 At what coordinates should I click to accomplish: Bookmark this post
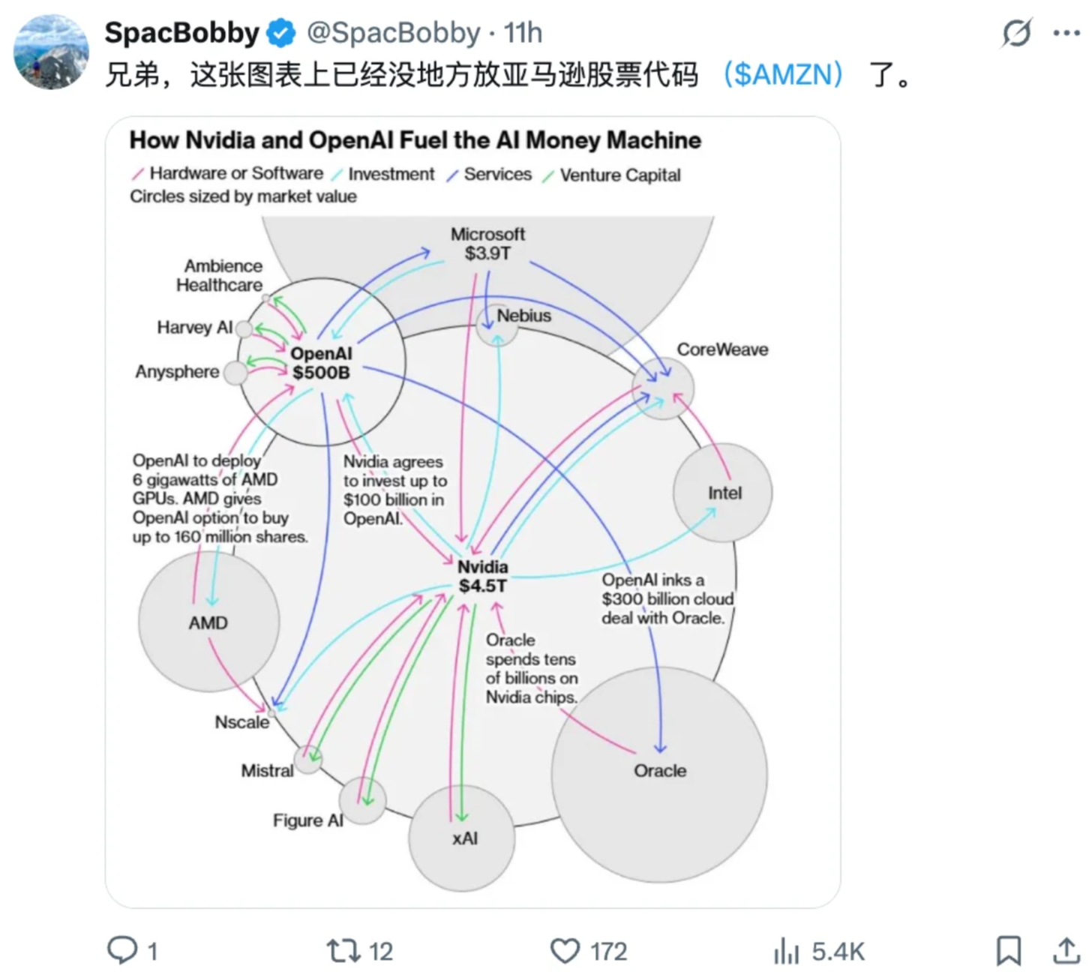1008,951
